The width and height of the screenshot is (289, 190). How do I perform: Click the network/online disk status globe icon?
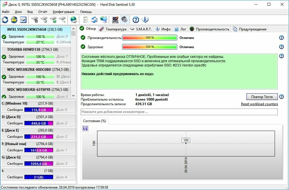click(x=74, y=20)
